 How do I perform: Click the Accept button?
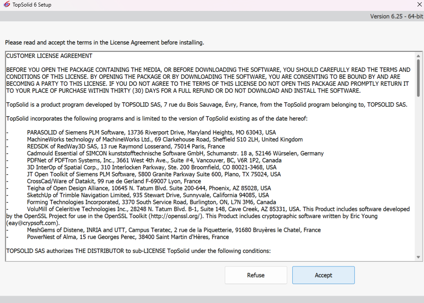point(324,275)
